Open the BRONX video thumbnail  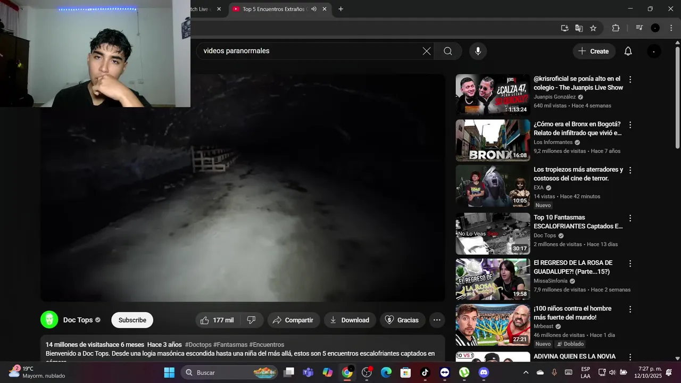coord(493,140)
